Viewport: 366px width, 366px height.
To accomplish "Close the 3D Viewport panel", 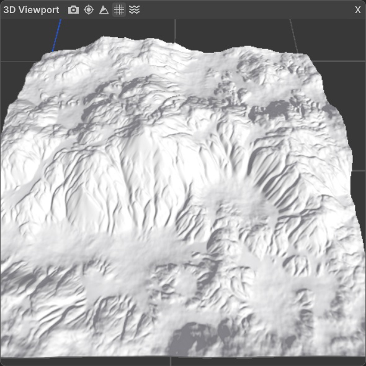I will pos(357,10).
